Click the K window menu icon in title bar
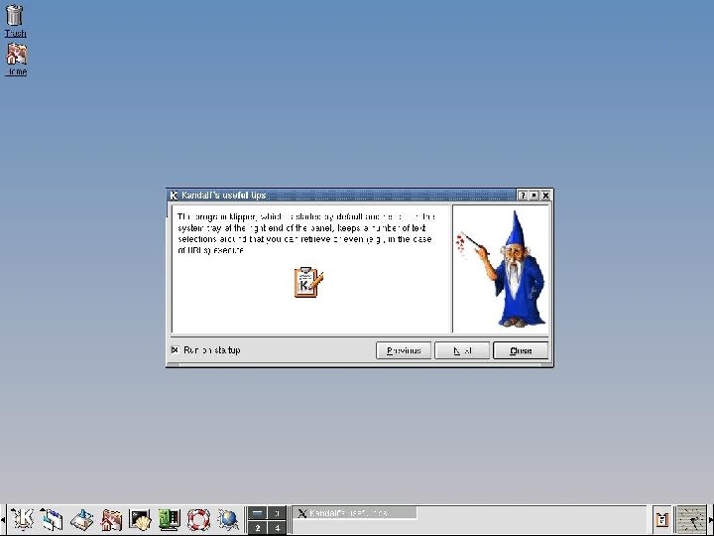Image resolution: width=714 pixels, height=536 pixels. pyautogui.click(x=174, y=196)
